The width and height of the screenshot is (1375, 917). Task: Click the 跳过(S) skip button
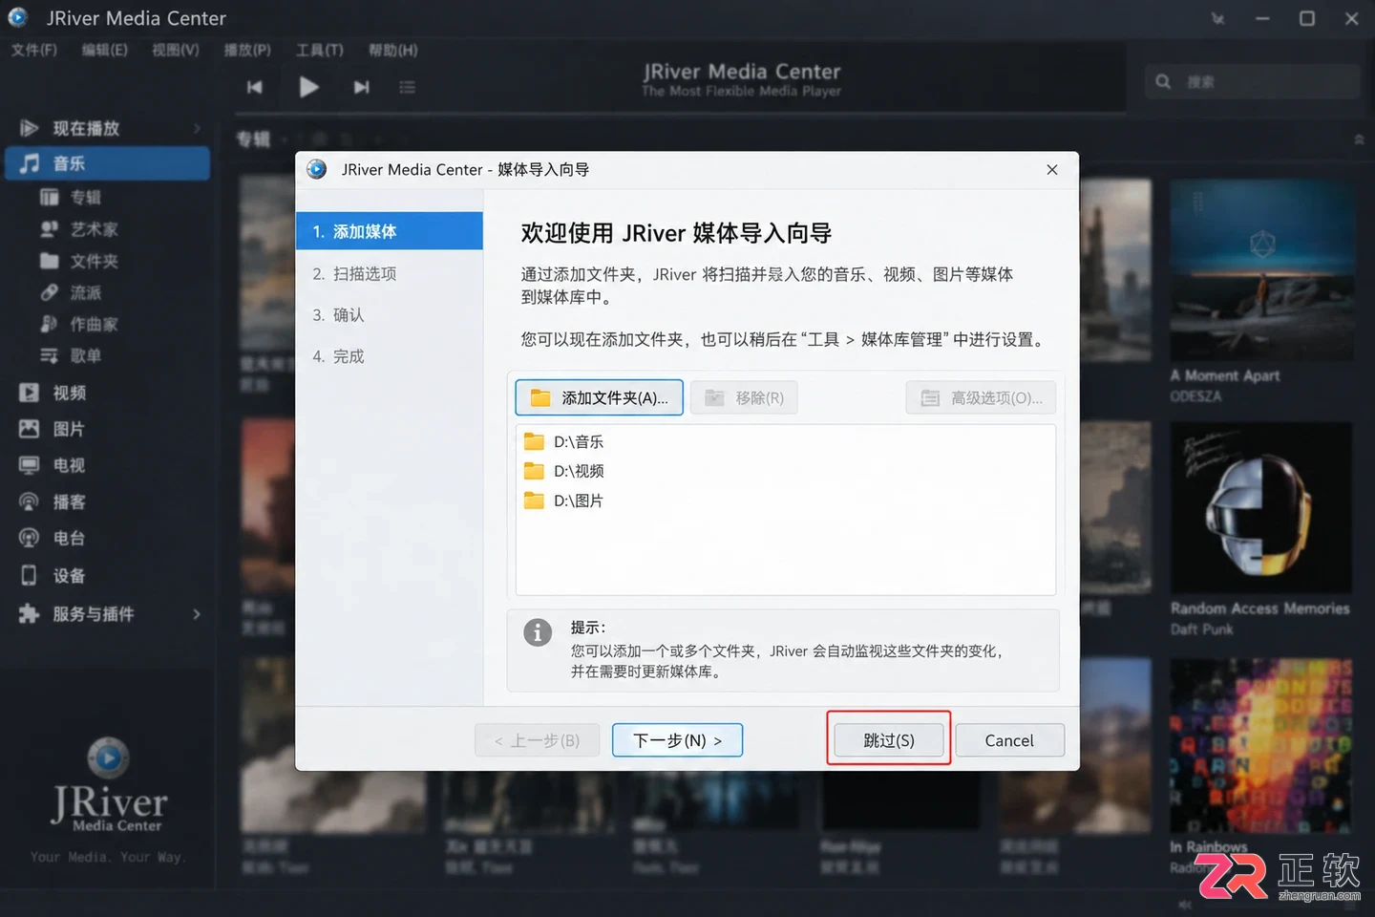click(889, 740)
